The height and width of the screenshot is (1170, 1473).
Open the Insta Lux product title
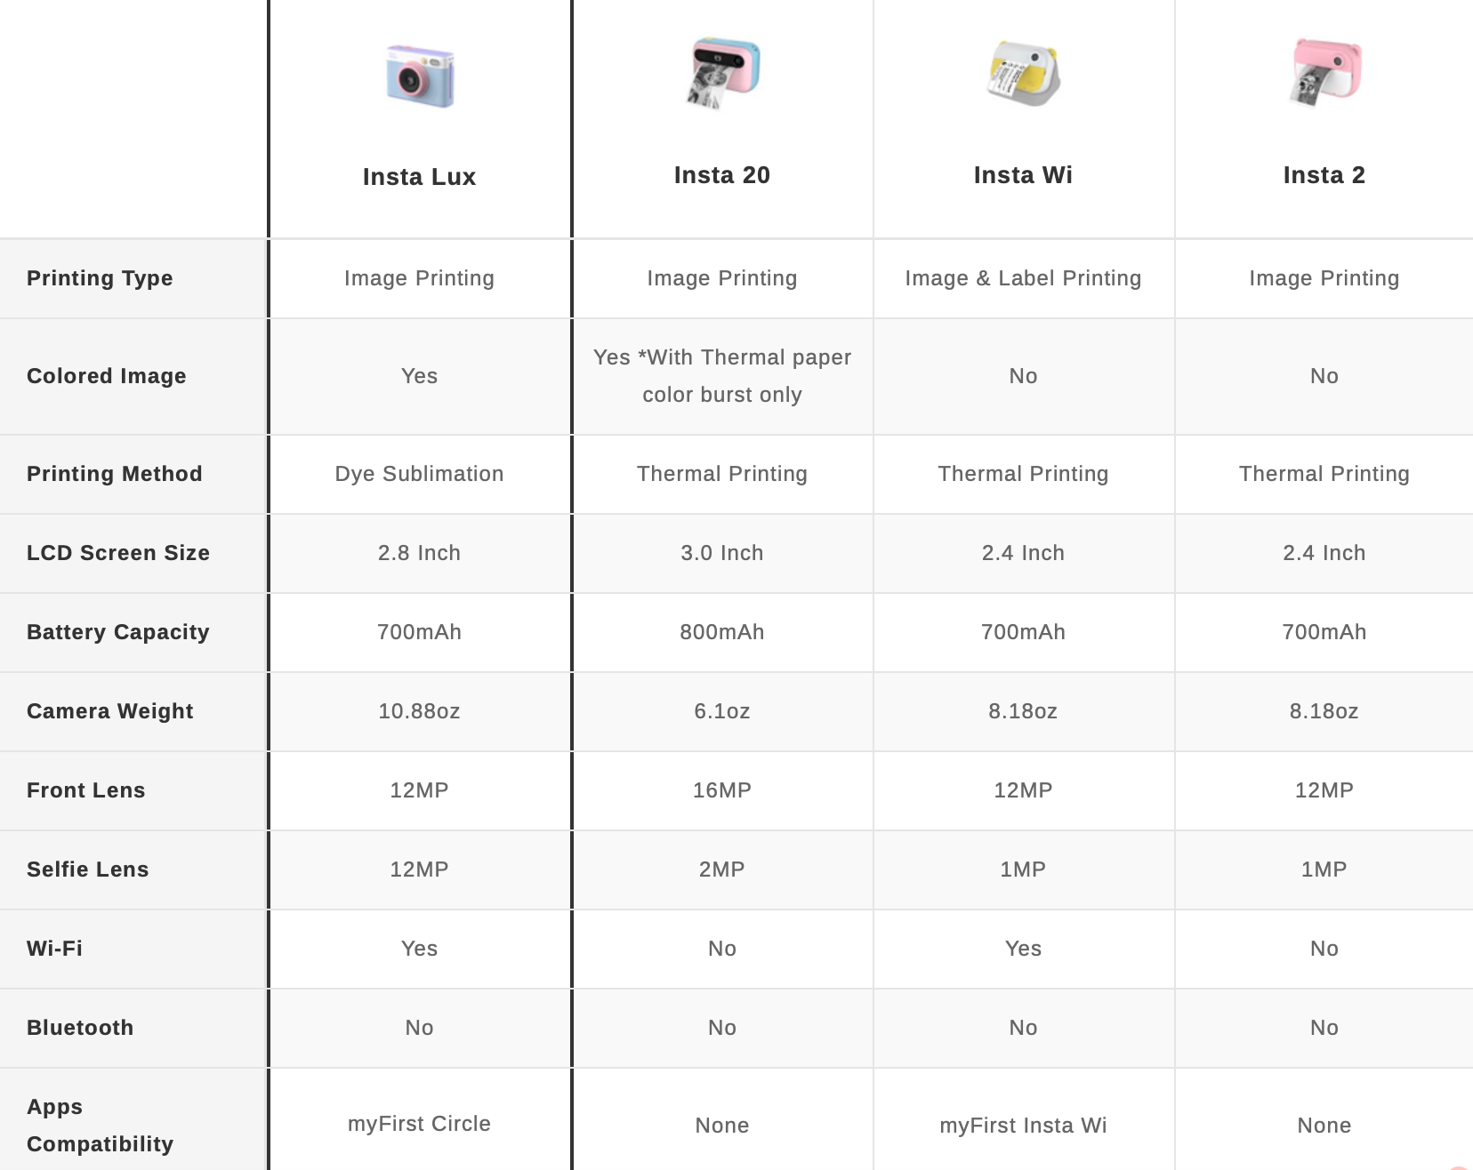click(x=419, y=177)
